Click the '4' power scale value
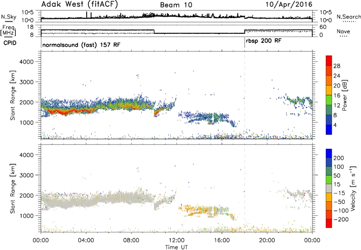Screen dimensions: 361x250 [335, 125]
